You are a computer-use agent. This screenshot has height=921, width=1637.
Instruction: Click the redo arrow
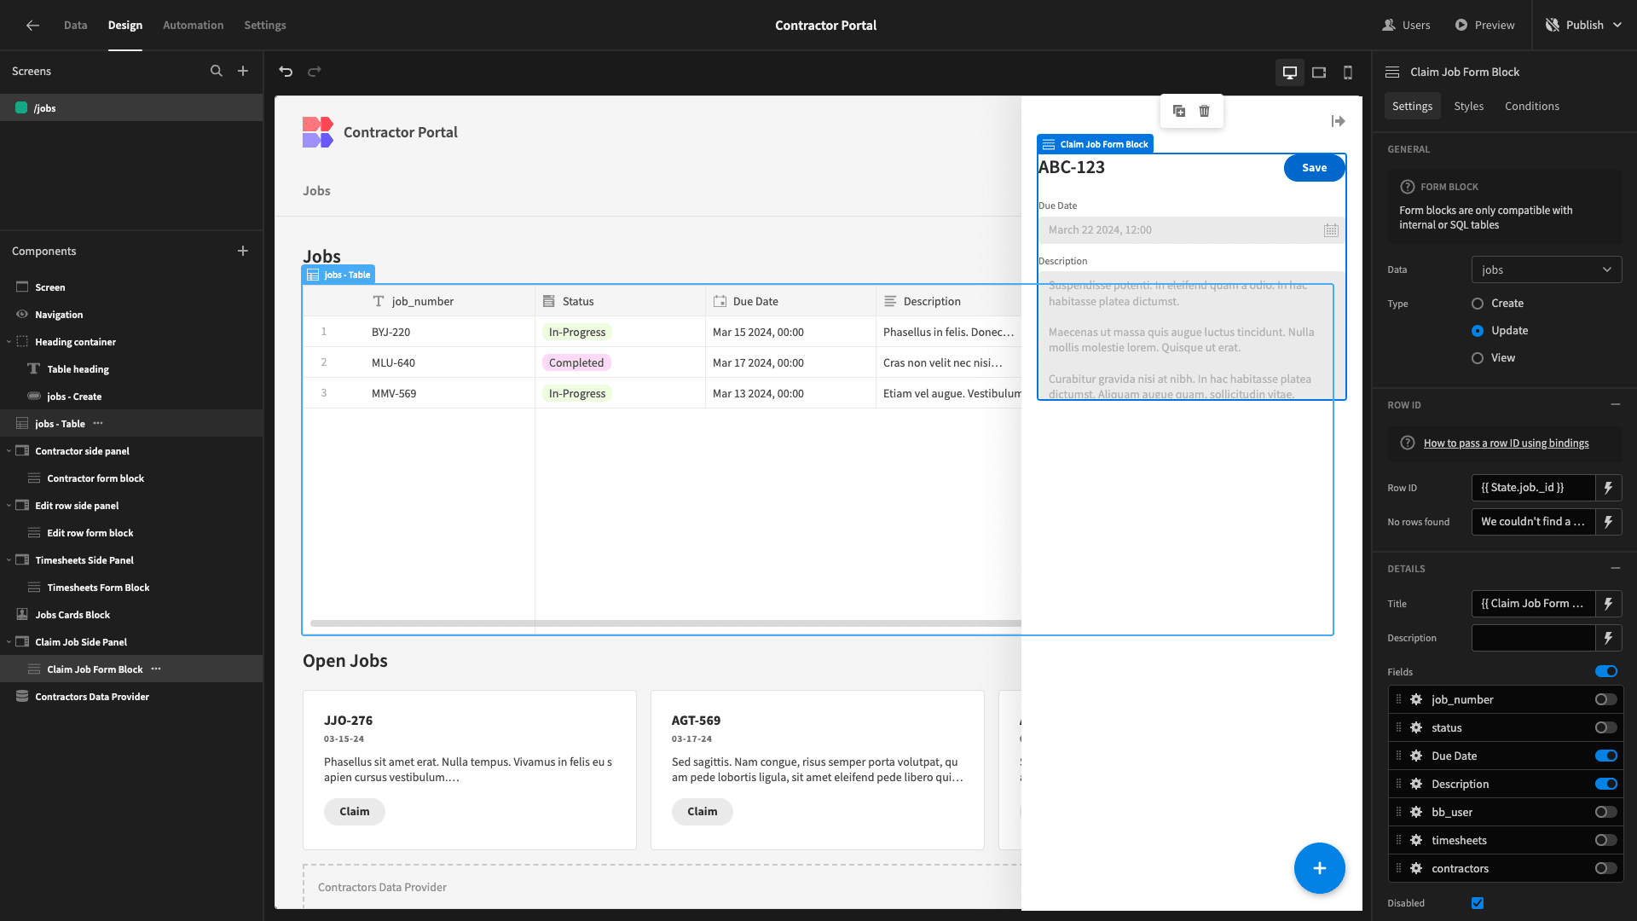click(315, 72)
